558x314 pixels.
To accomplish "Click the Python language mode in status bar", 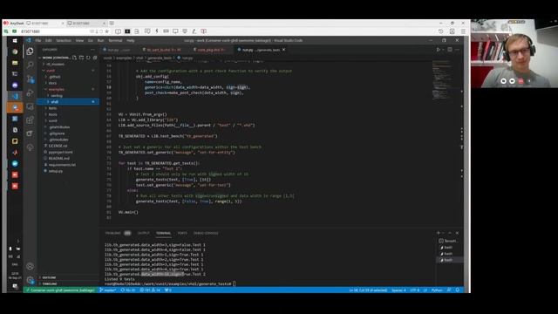I will [437, 290].
